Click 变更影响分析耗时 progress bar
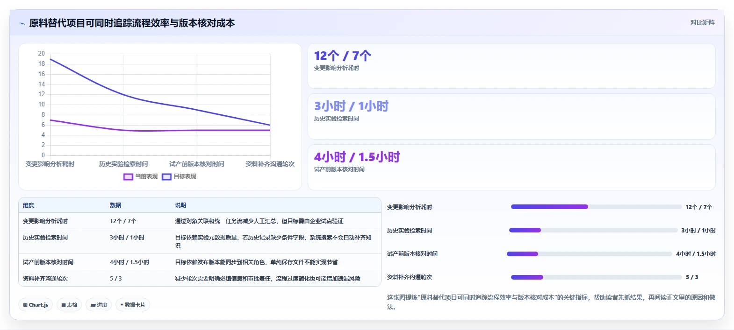Image resolution: width=734 pixels, height=330 pixels. pos(596,207)
